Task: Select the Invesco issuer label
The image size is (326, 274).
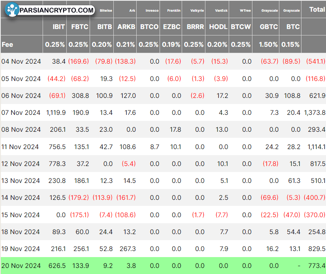Action: (x=152, y=10)
